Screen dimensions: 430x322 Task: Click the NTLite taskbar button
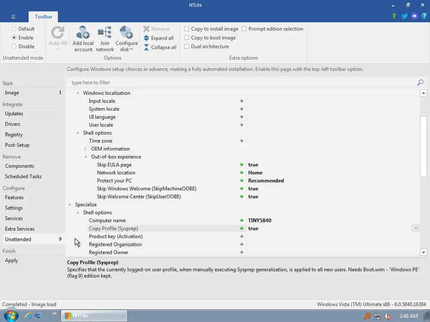click(94, 316)
